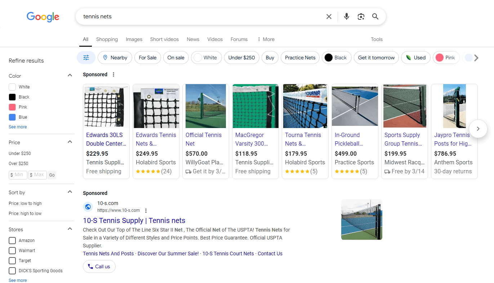The height and width of the screenshot is (283, 494).
Task: Switch to the Short videos tab
Action: 164,39
